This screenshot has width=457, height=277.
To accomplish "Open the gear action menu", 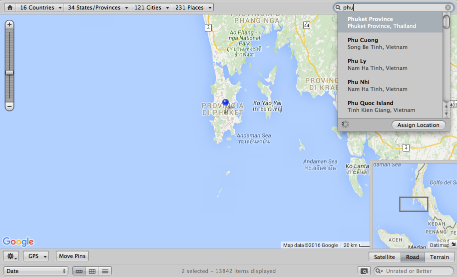I will [11, 256].
